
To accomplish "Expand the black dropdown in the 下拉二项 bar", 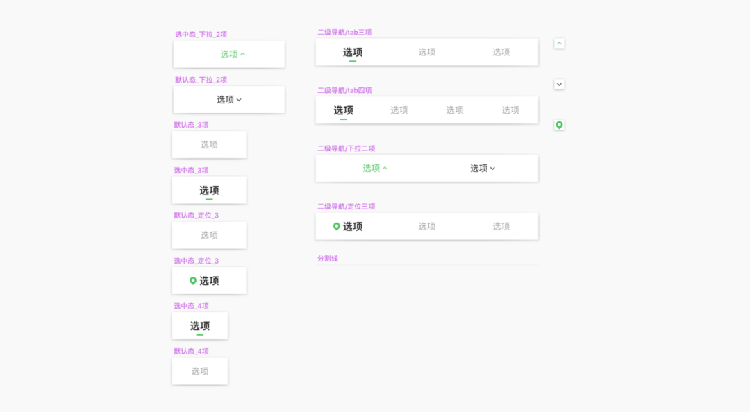I will pos(483,169).
